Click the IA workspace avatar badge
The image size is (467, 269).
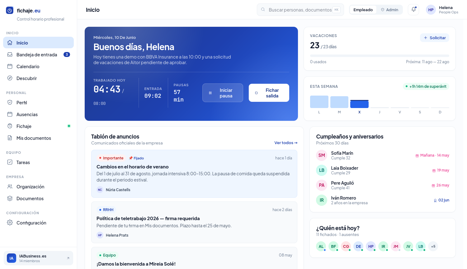[12, 258]
